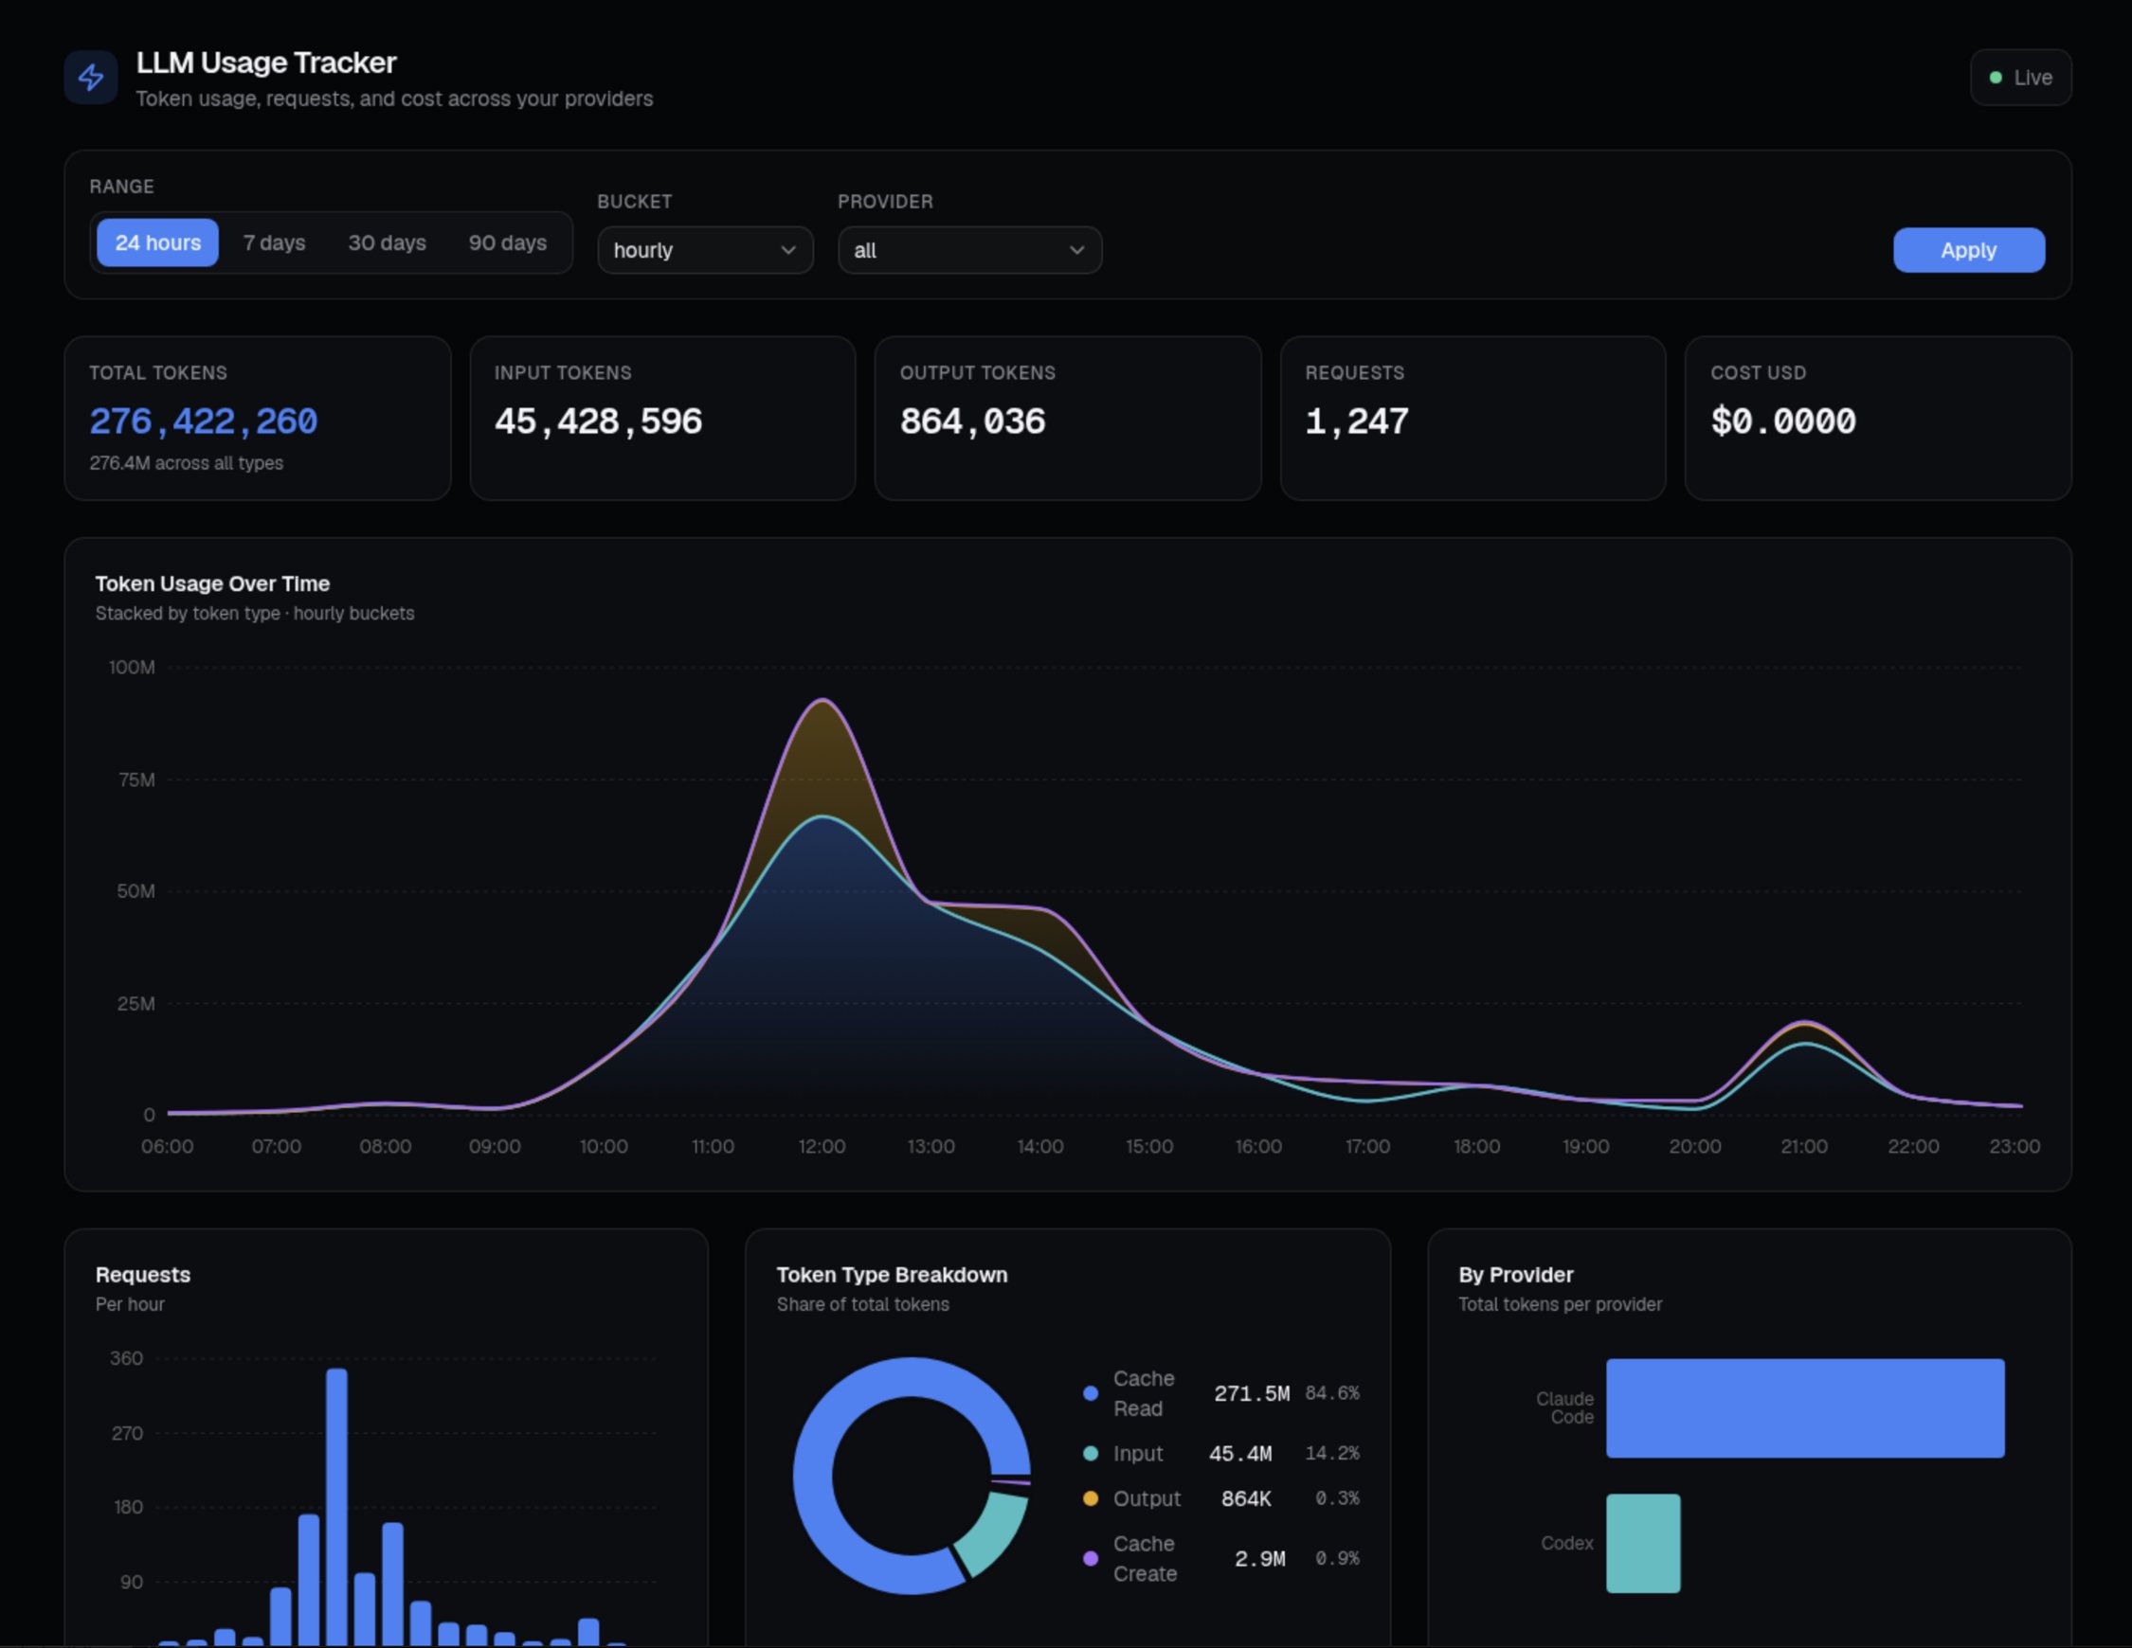Click the Token Usage Over Time title
The width and height of the screenshot is (2132, 1648).
pos(212,583)
